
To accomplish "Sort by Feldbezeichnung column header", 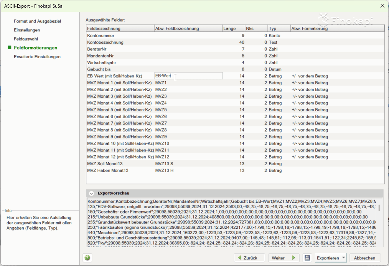I will [120, 28].
